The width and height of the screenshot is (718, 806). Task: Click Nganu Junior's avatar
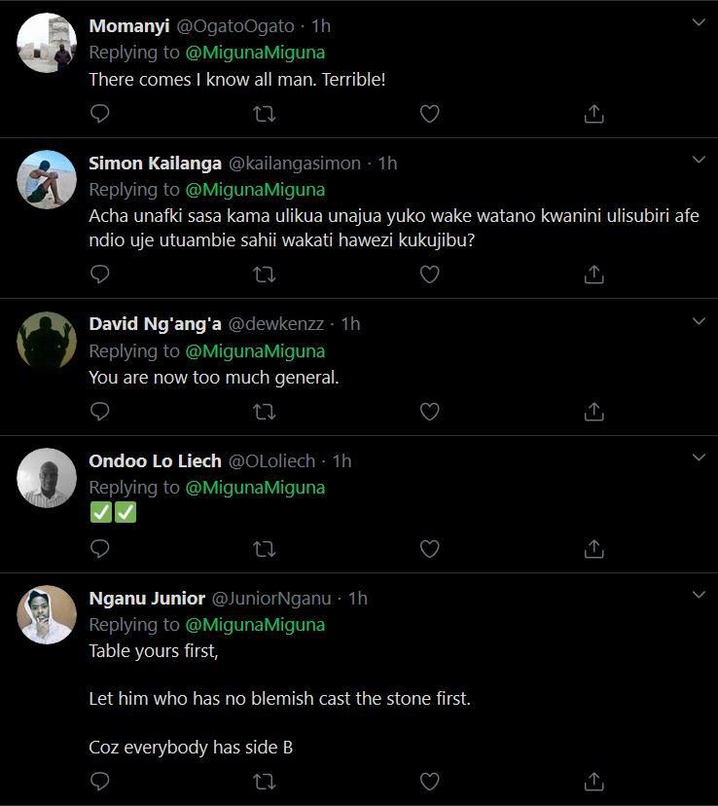coord(47,615)
